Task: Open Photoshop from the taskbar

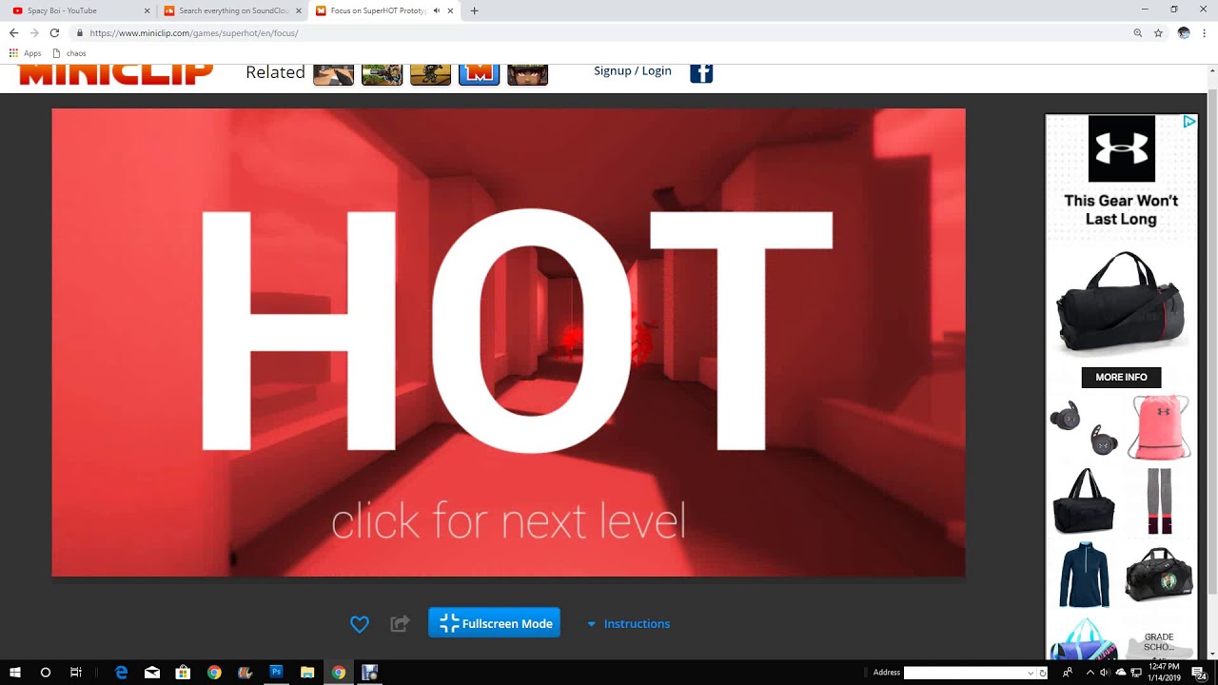Action: [x=276, y=672]
